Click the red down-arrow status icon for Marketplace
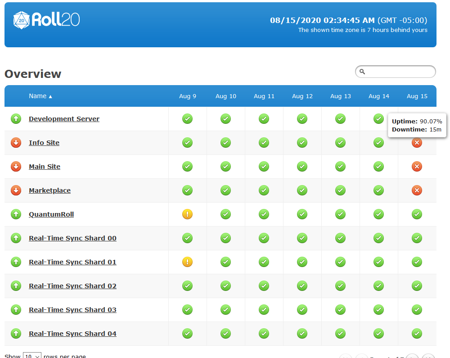This screenshot has width=450, height=358. click(16, 190)
